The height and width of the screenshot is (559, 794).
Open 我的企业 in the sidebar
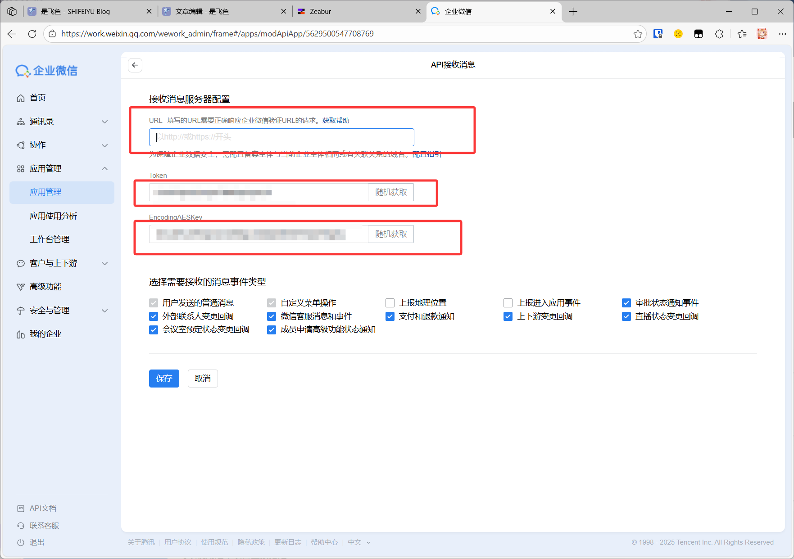[x=45, y=334]
